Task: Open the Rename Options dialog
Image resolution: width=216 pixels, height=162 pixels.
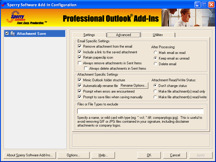Action: click(134, 85)
